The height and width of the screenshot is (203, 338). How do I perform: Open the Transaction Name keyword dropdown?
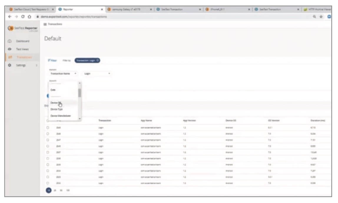[64, 73]
